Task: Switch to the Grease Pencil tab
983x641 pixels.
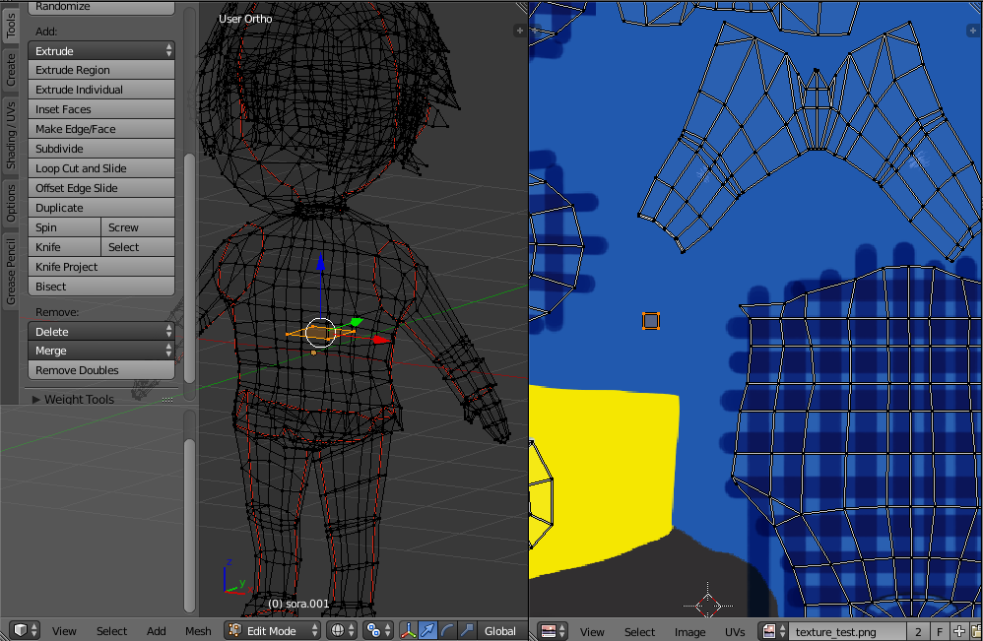Action: [x=11, y=272]
